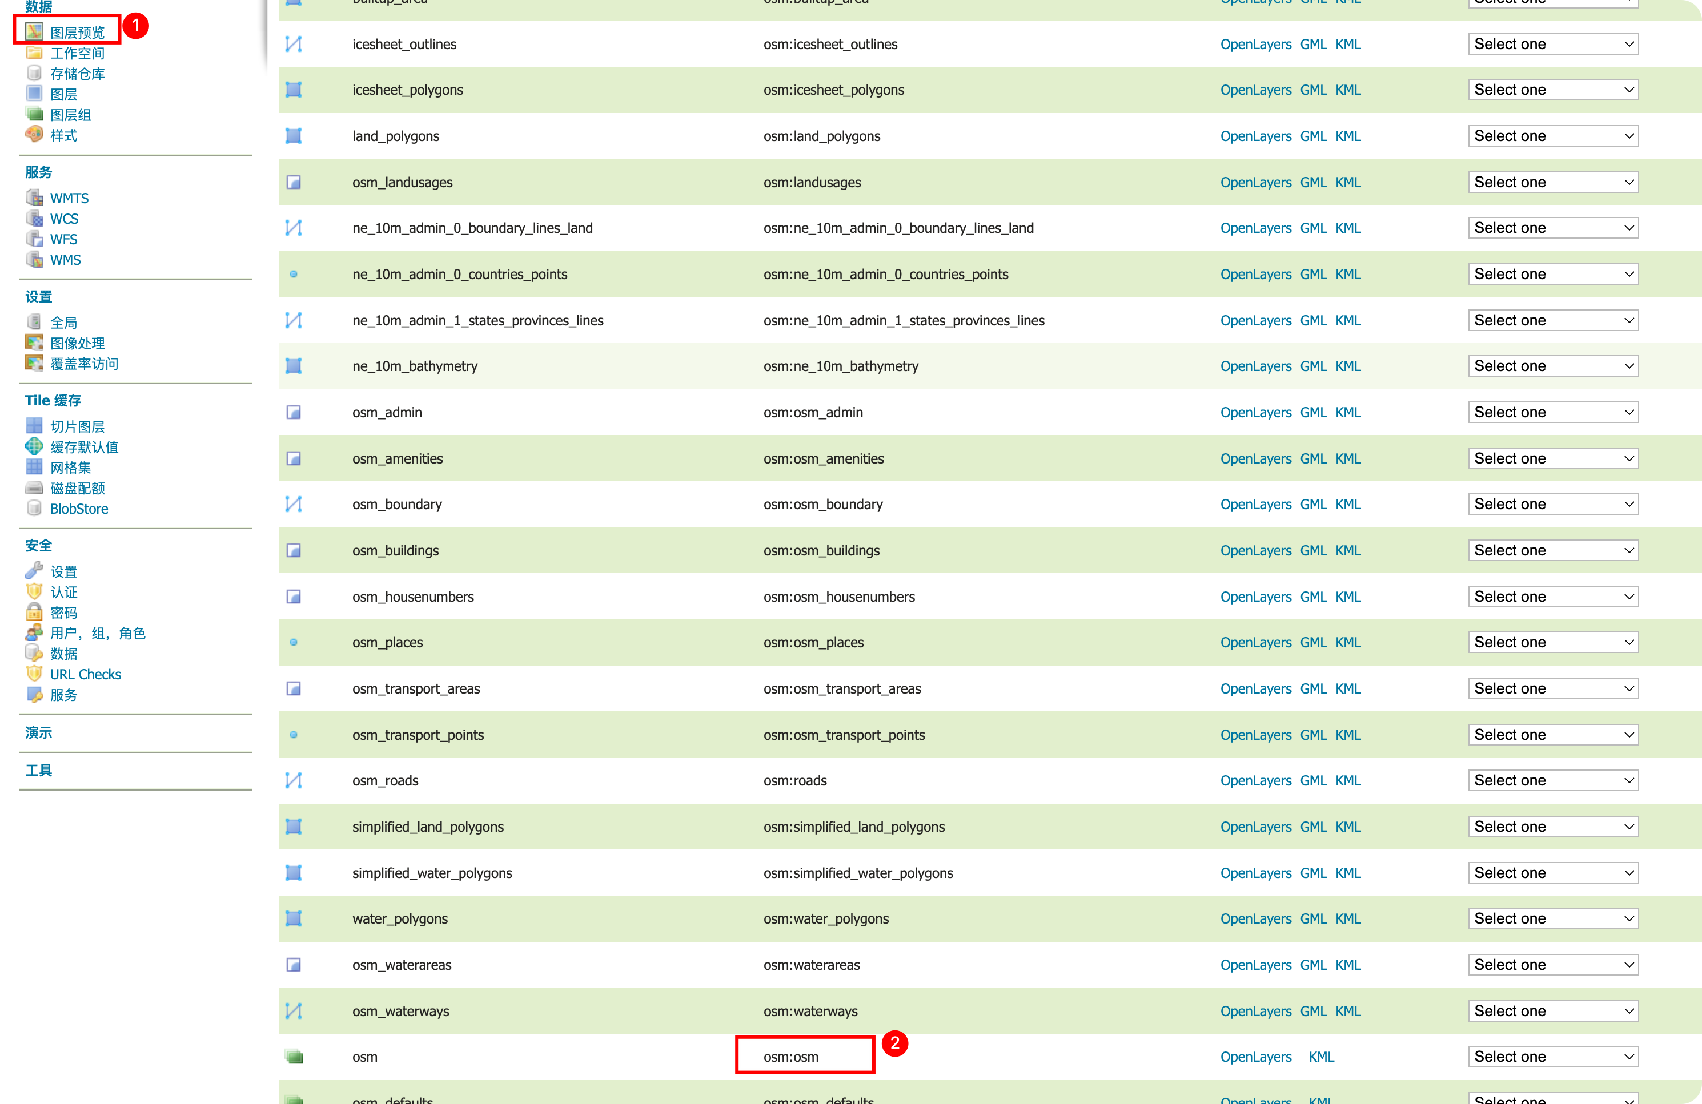The image size is (1702, 1104).
Task: Click the Stores (存储仓库) database icon
Action: [34, 73]
